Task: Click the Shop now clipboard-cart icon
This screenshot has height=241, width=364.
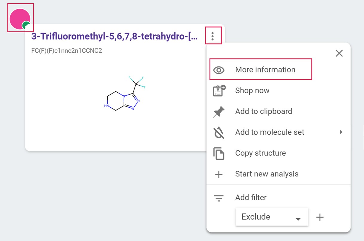Action: pyautogui.click(x=219, y=91)
